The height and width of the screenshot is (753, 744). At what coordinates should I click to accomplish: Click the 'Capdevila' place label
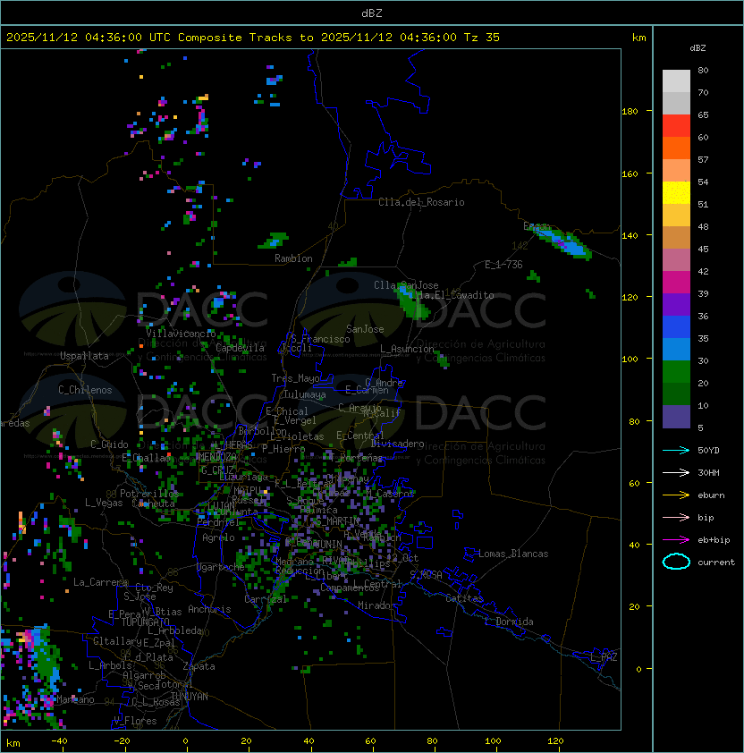pos(240,348)
